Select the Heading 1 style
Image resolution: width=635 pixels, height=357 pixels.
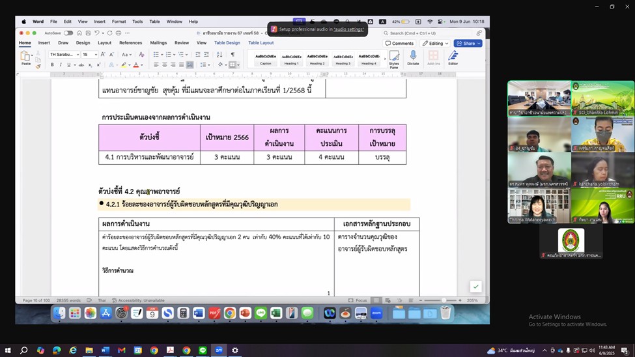pos(291,59)
